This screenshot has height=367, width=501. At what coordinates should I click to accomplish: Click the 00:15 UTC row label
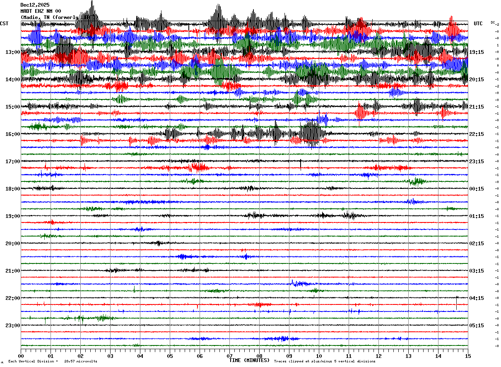pyautogui.click(x=476, y=189)
